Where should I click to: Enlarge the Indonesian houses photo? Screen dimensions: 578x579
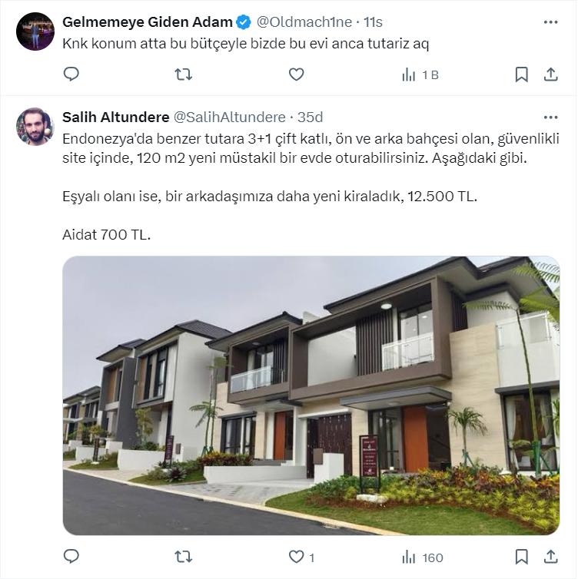[311, 395]
